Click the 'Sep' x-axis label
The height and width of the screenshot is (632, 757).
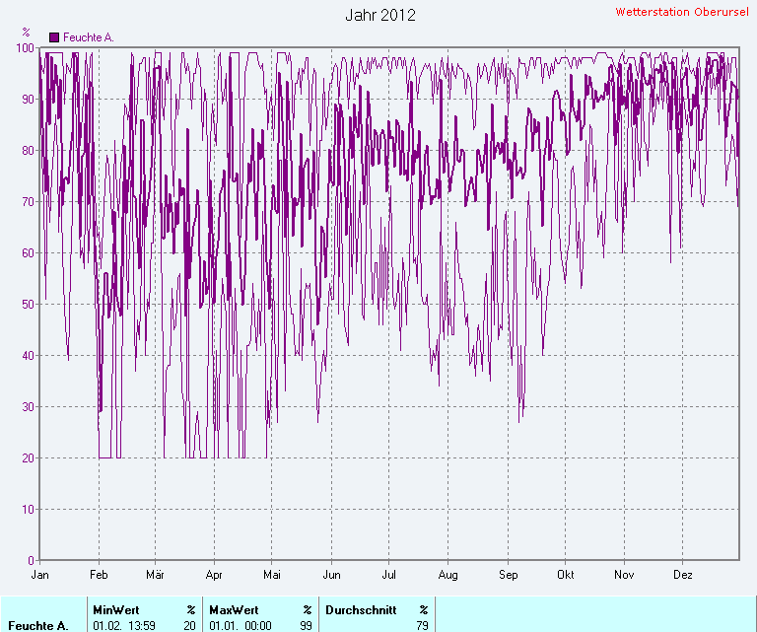click(508, 575)
